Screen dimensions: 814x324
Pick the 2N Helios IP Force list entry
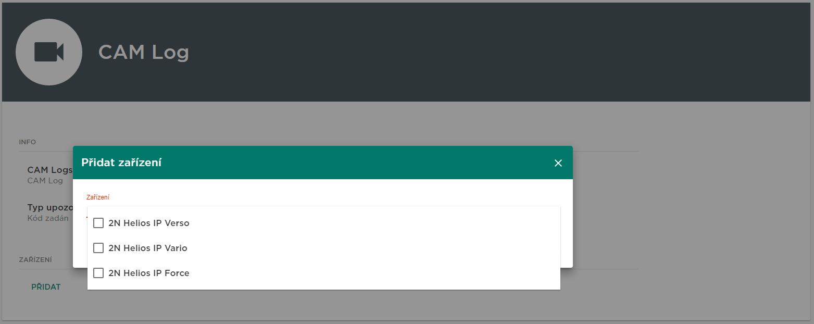pyautogui.click(x=324, y=273)
